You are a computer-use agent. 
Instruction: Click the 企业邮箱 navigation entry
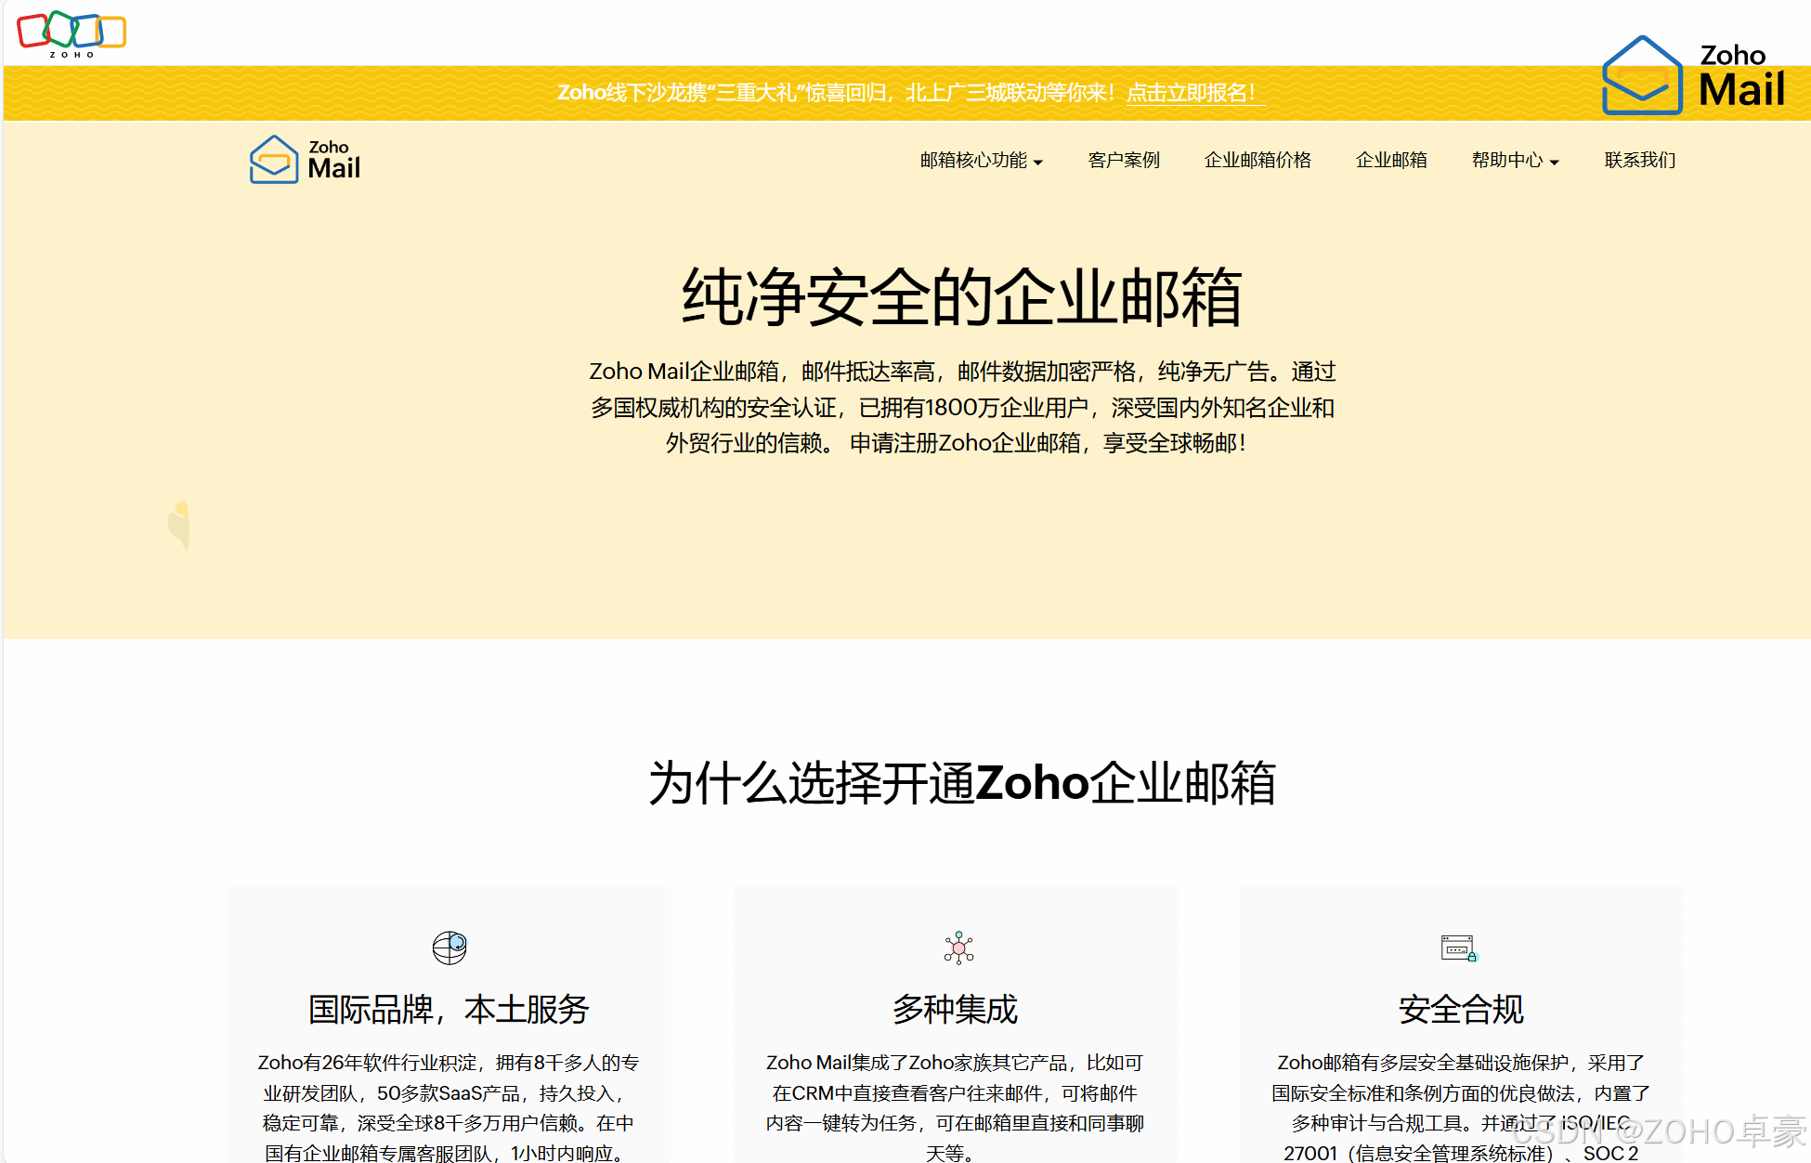[1390, 160]
